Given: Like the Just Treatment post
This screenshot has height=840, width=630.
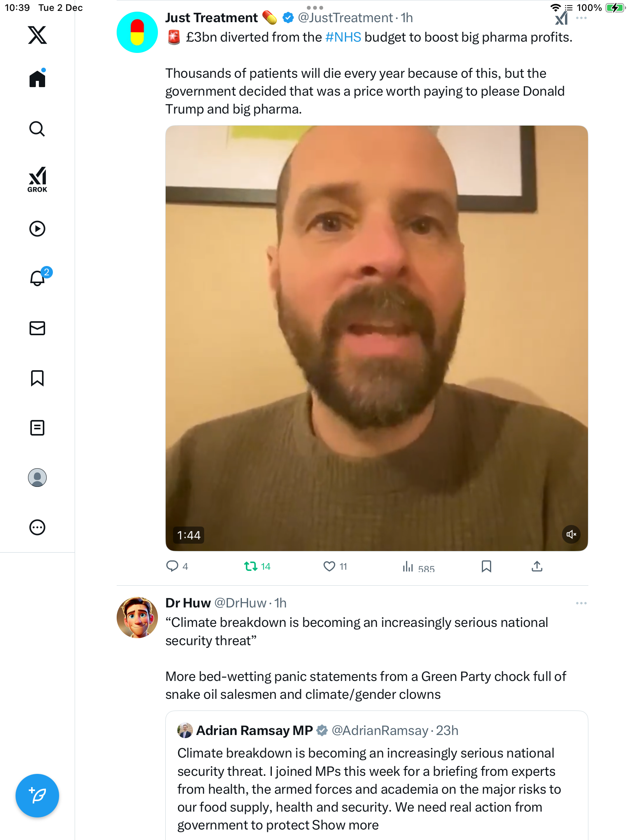Looking at the screenshot, I should tap(329, 566).
